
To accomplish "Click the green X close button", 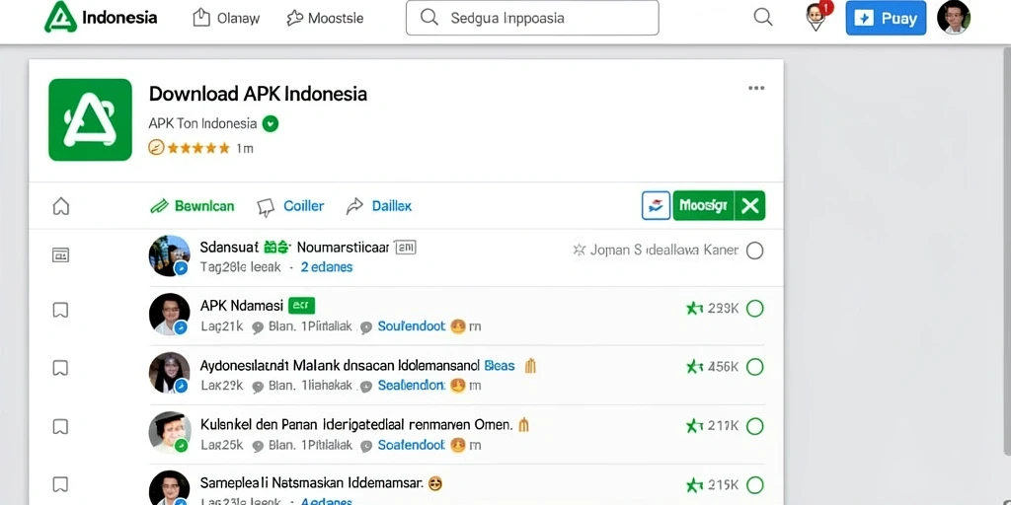I will point(750,205).
